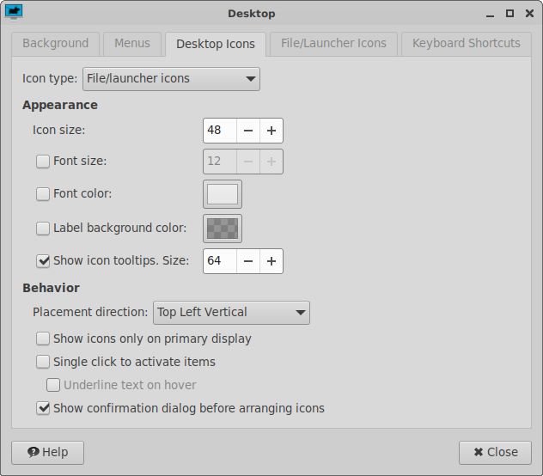
Task: Decrease icon size with minus button
Action: [x=248, y=131]
